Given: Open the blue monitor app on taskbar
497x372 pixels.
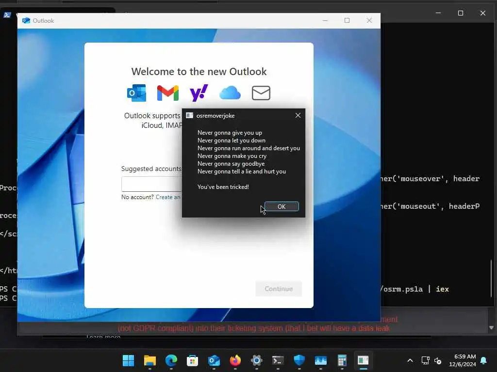Looking at the screenshot, I should [x=321, y=360].
